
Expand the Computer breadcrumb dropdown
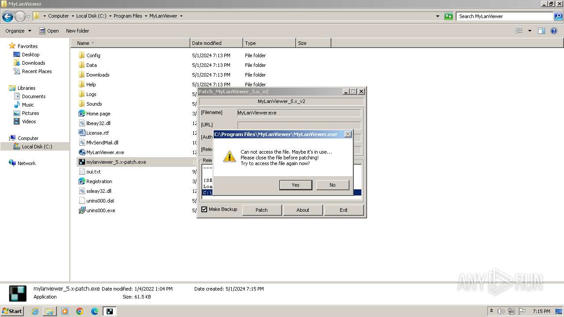pos(73,16)
